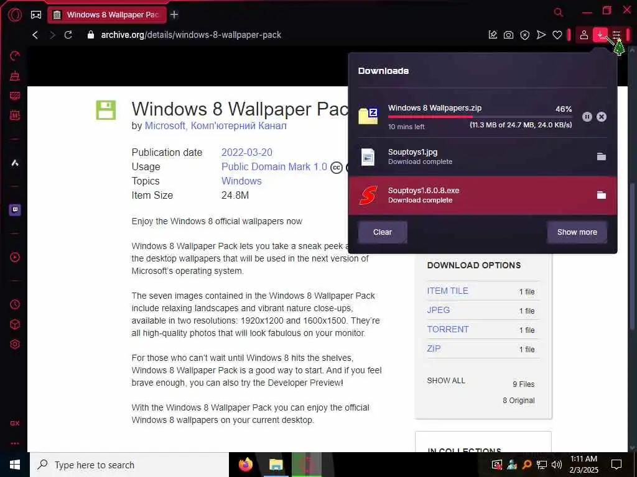Open the Souptoys1.6.0.8.exe download entry
637x477 pixels.
[483, 195]
